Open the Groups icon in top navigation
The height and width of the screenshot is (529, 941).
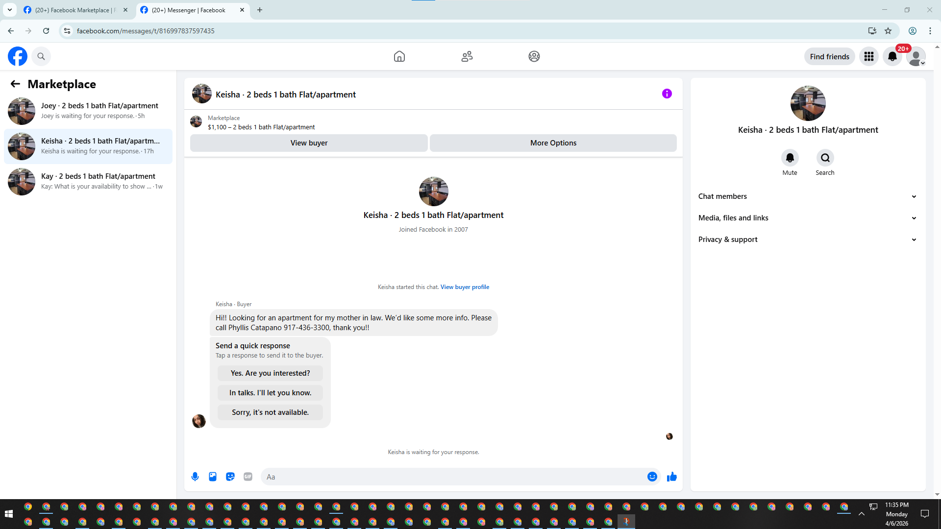(x=534, y=56)
